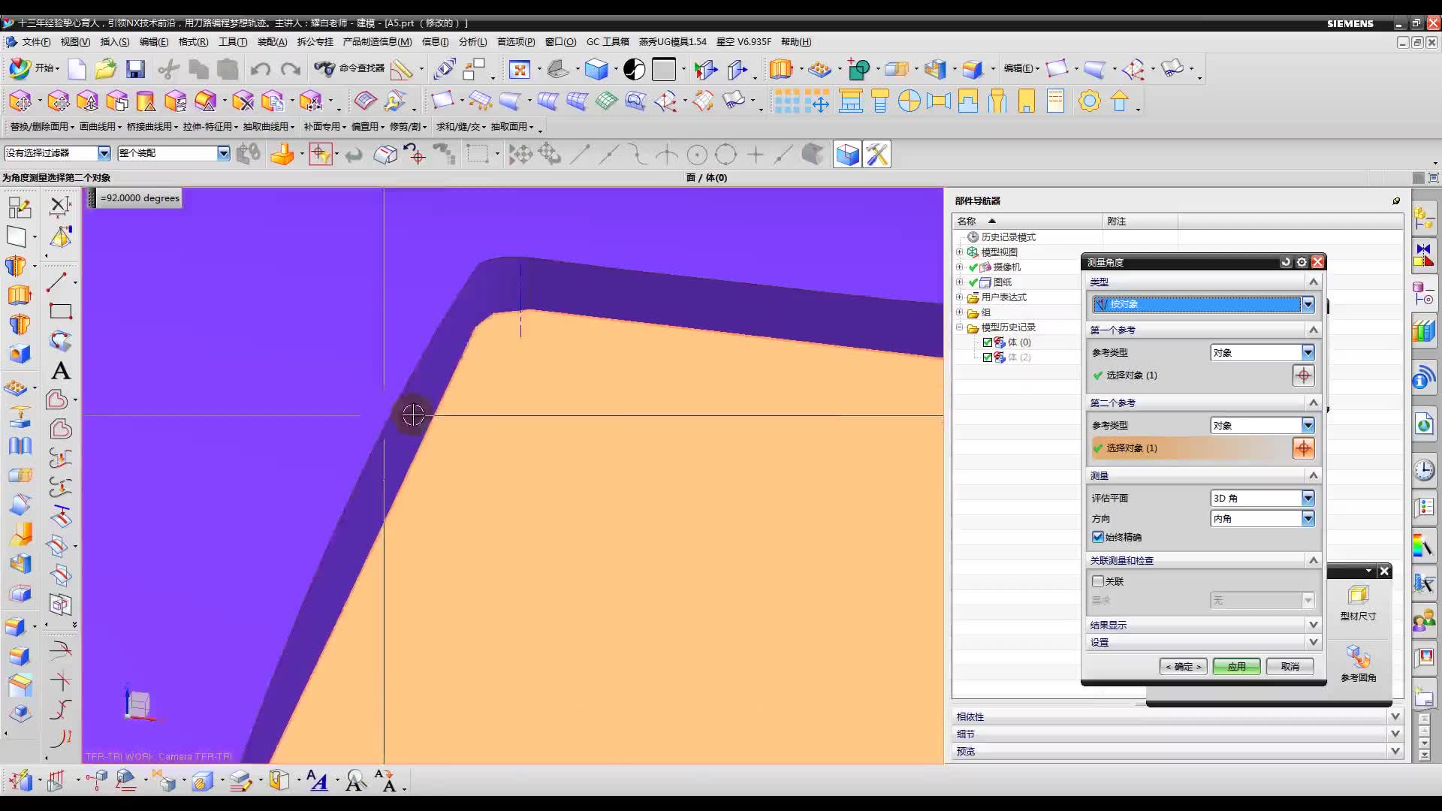
Task: Select the text tool letter A icon
Action: click(61, 371)
